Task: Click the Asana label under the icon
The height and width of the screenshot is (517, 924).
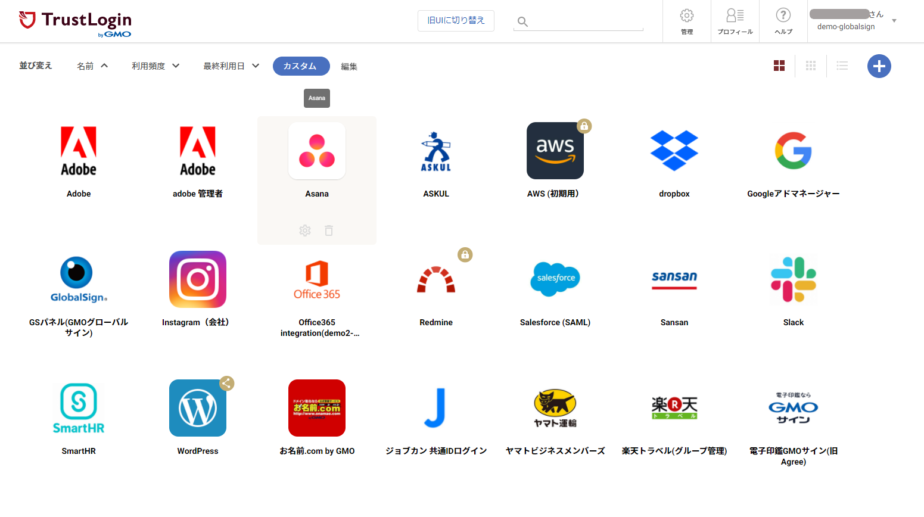Action: [x=317, y=194]
